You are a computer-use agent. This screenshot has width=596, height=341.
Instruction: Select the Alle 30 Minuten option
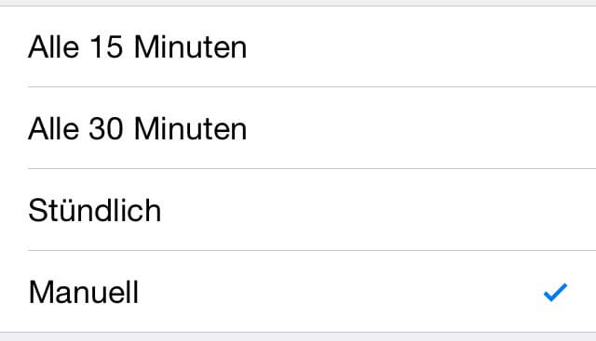[x=298, y=128]
